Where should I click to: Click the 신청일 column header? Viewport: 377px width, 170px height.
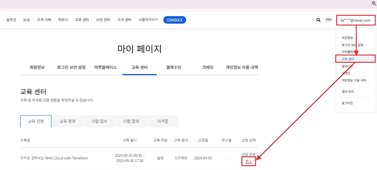pos(203,140)
